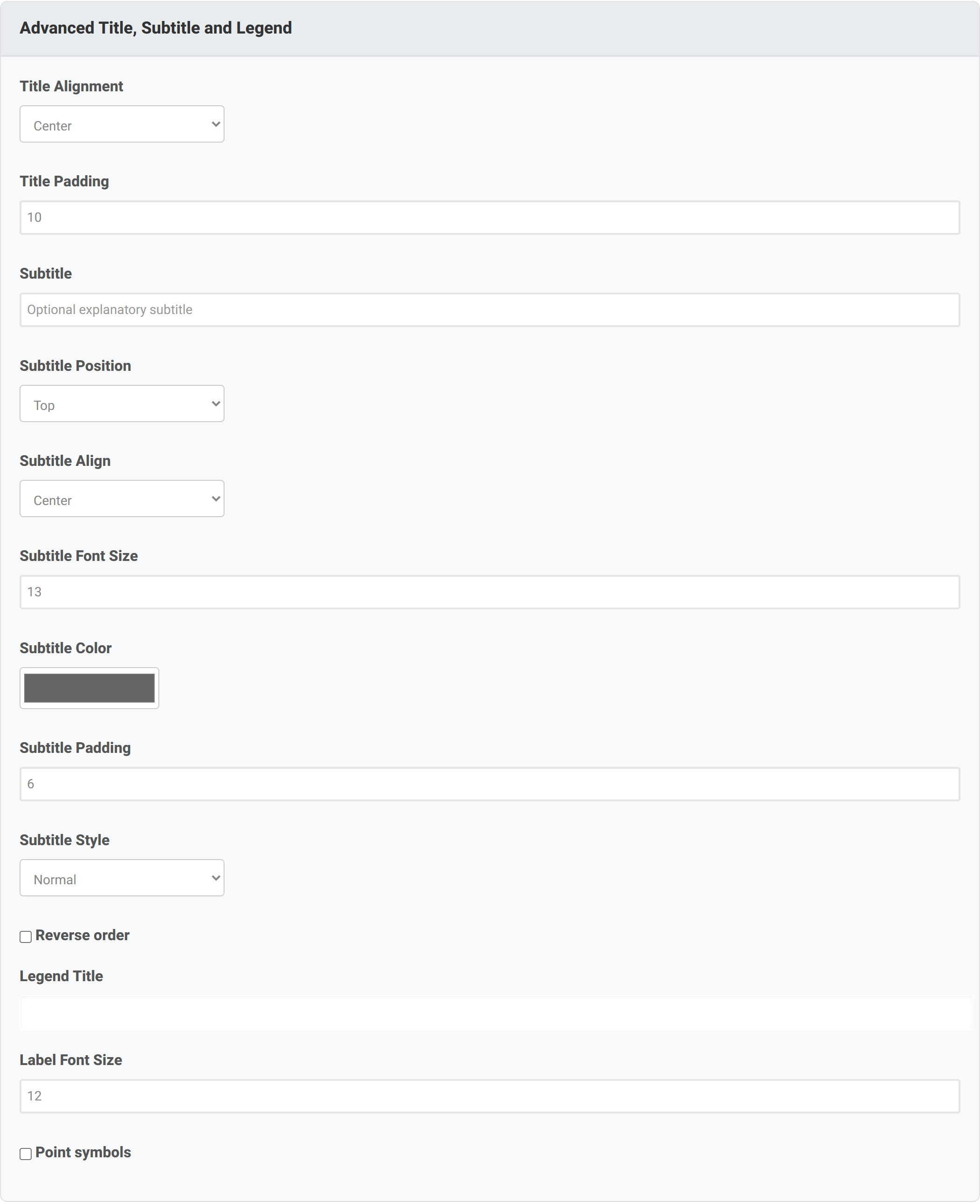Click the Legend Title input field

[x=495, y=1014]
